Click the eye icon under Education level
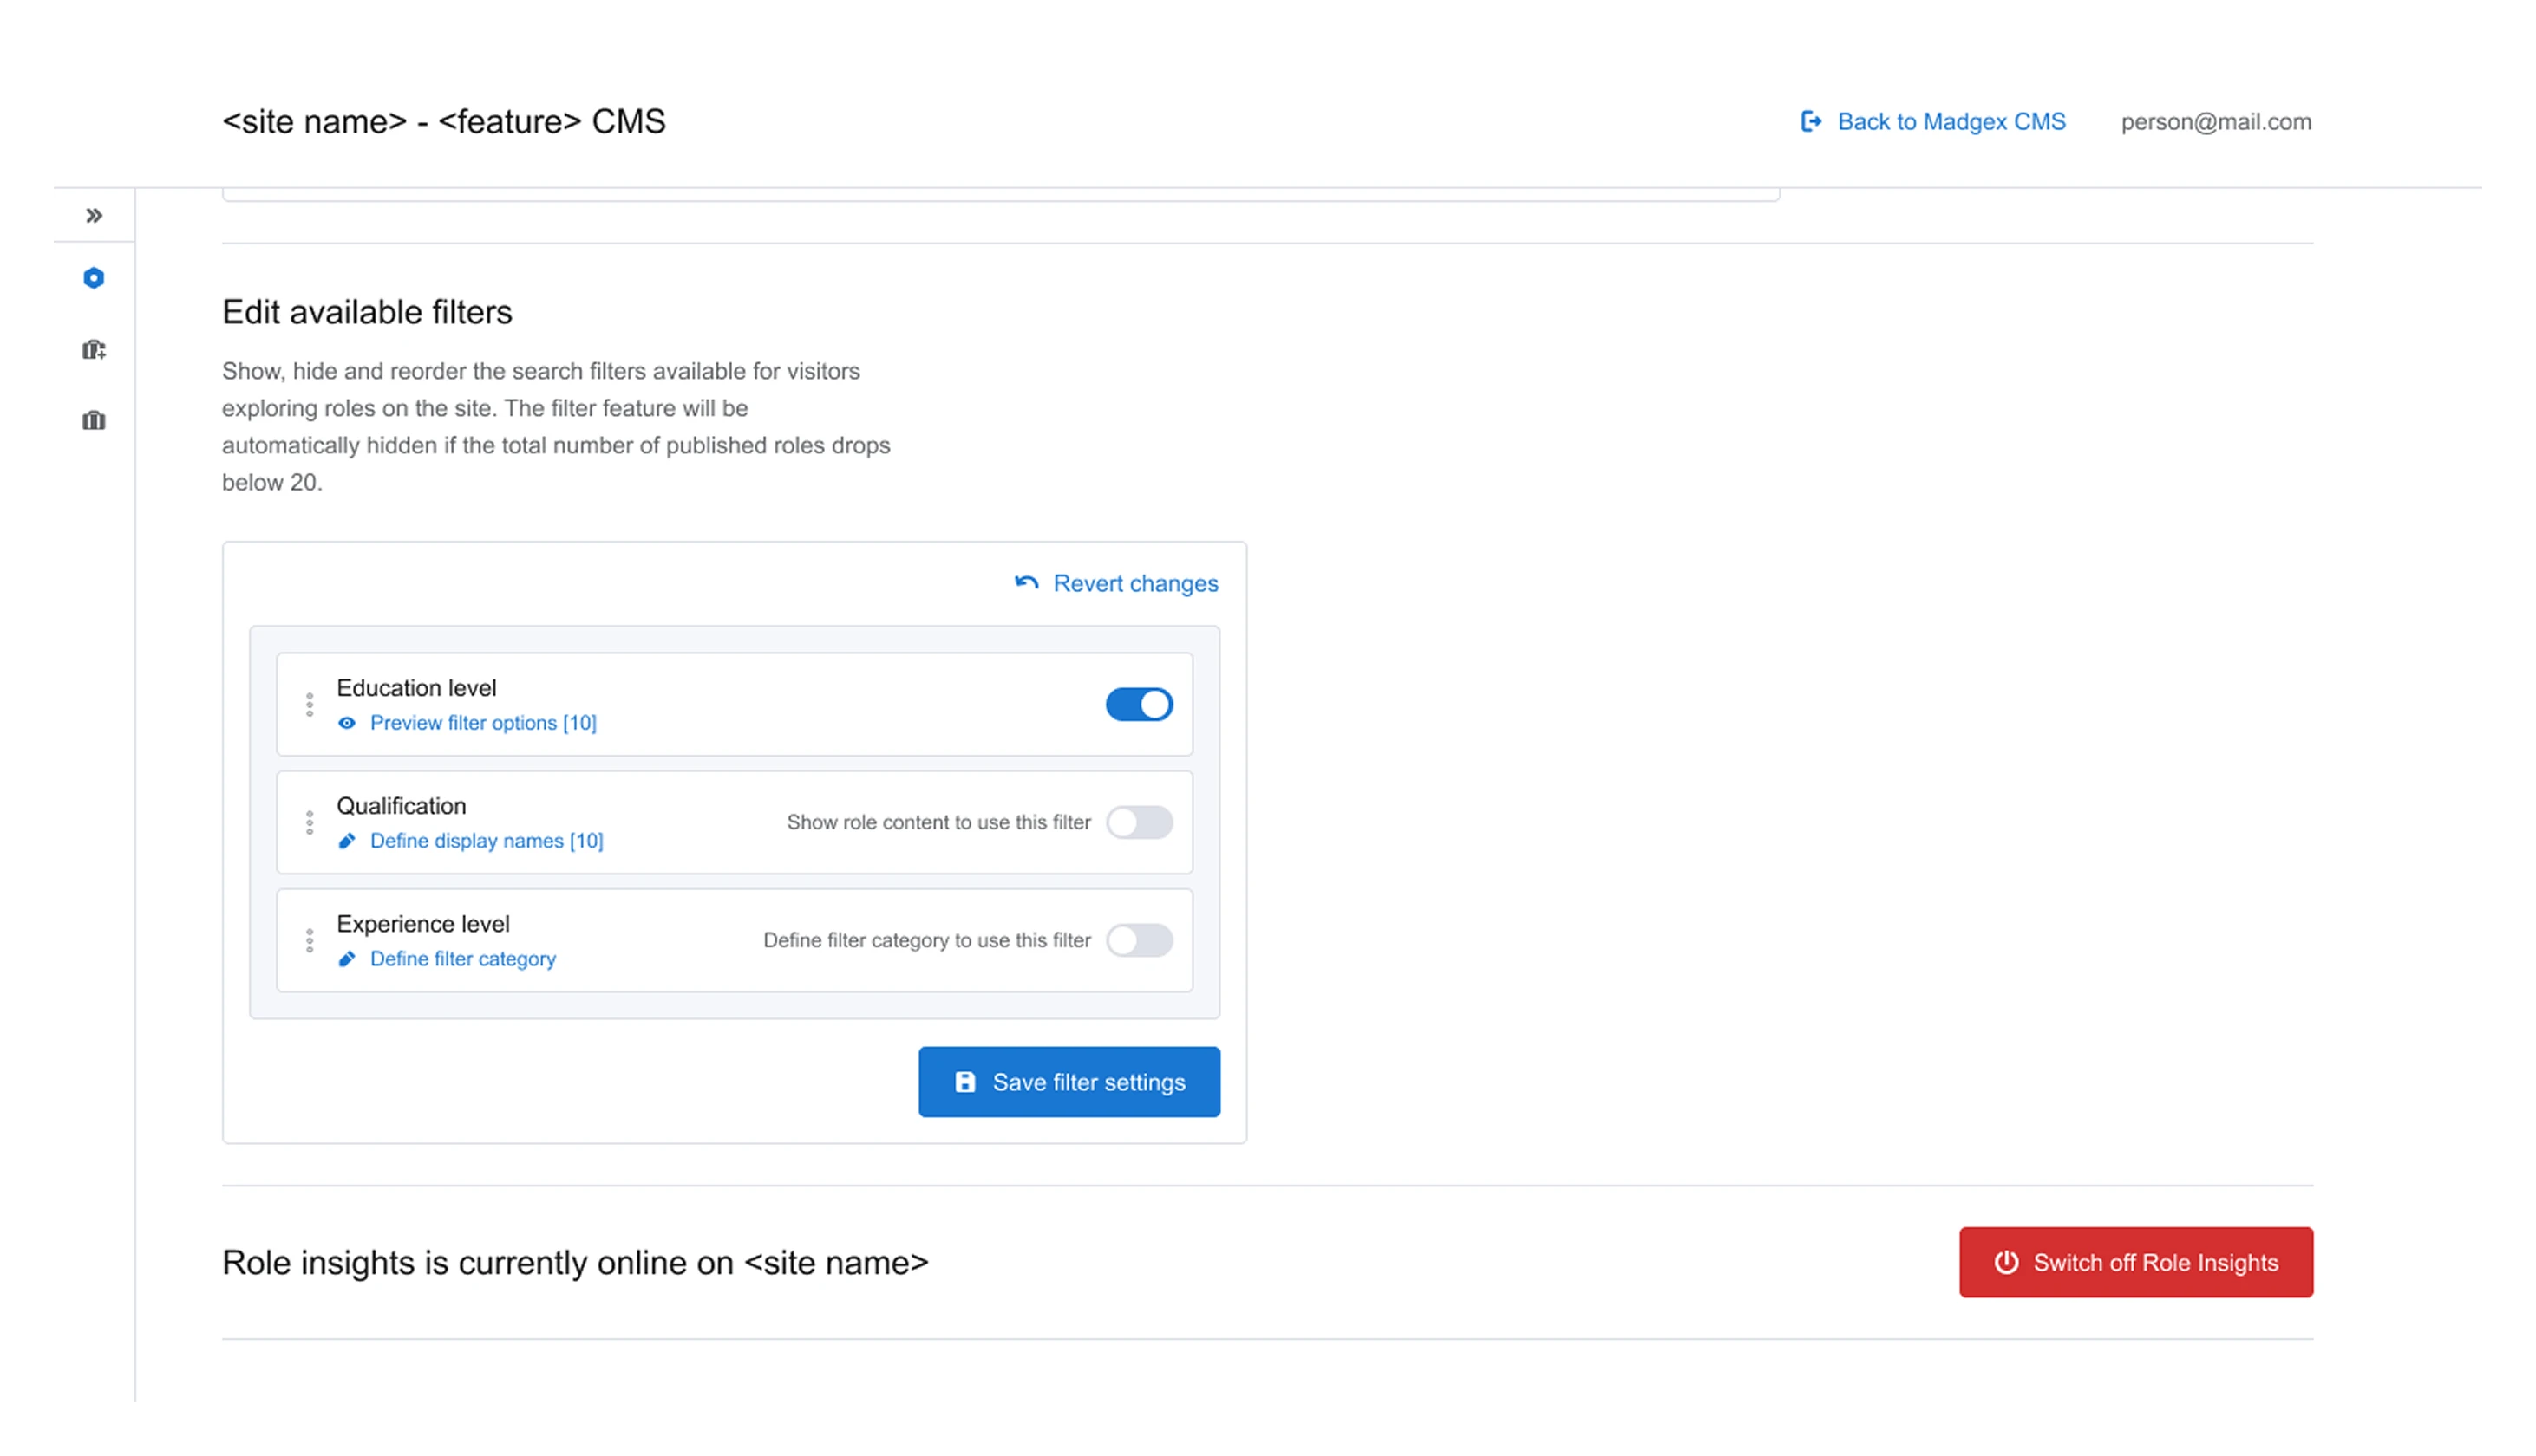Image resolution: width=2536 pixels, height=1456 pixels. (x=346, y=723)
